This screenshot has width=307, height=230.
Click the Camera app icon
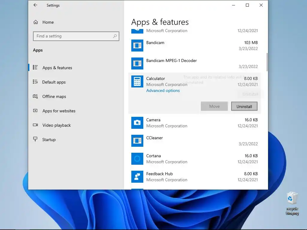pyautogui.click(x=137, y=123)
